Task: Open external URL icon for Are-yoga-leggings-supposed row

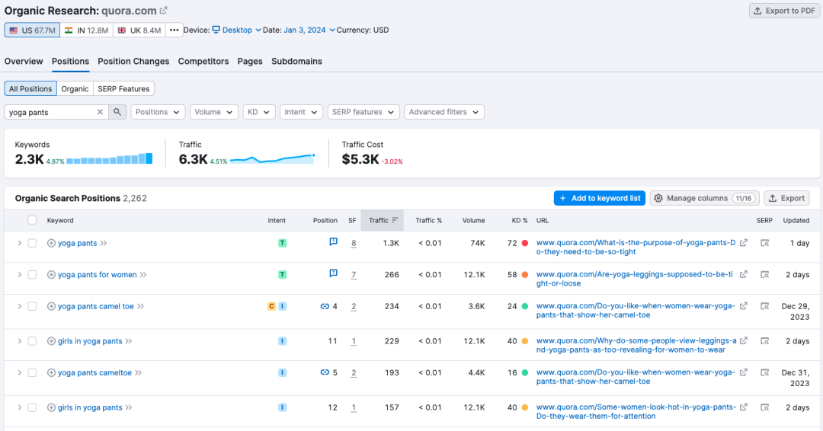Action: 744,274
